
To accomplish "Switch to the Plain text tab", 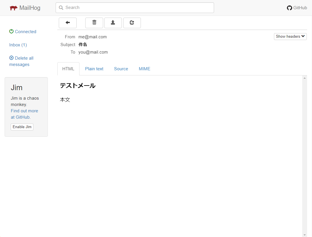I will (x=94, y=69).
